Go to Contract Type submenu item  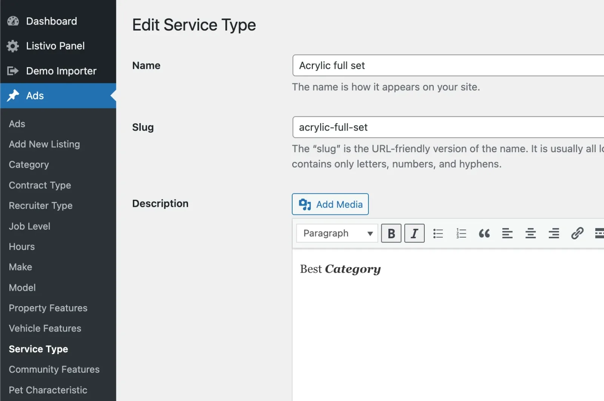coord(40,185)
